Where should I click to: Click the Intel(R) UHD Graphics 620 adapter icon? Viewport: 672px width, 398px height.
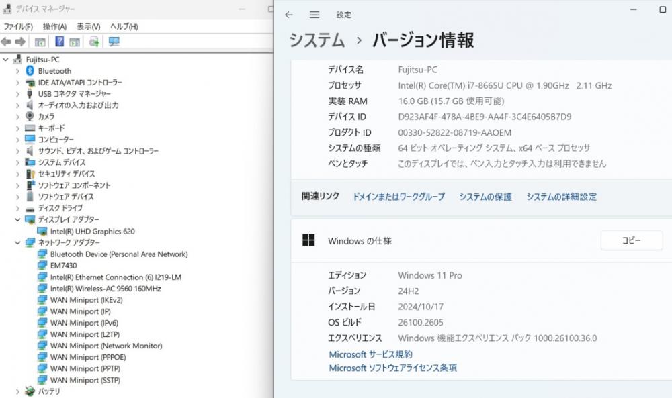coord(42,231)
